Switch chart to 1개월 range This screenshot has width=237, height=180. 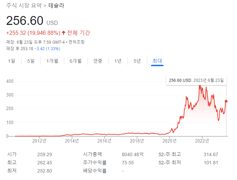coord(52,61)
